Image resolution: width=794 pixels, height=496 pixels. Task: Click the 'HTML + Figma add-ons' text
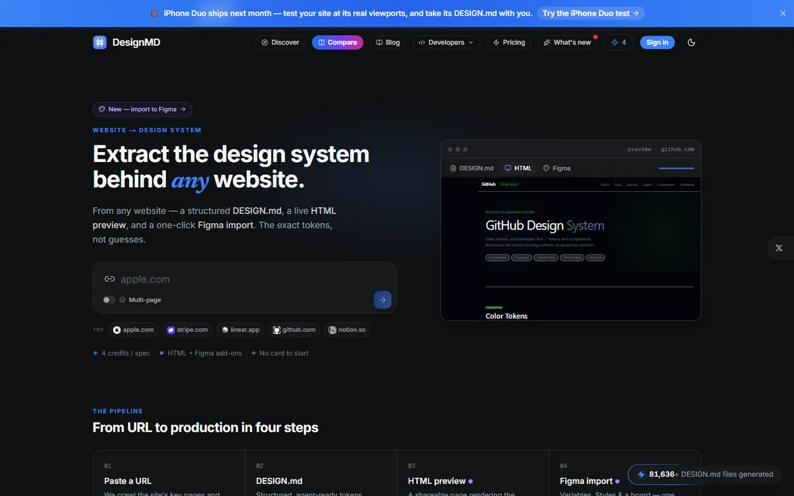[205, 353]
